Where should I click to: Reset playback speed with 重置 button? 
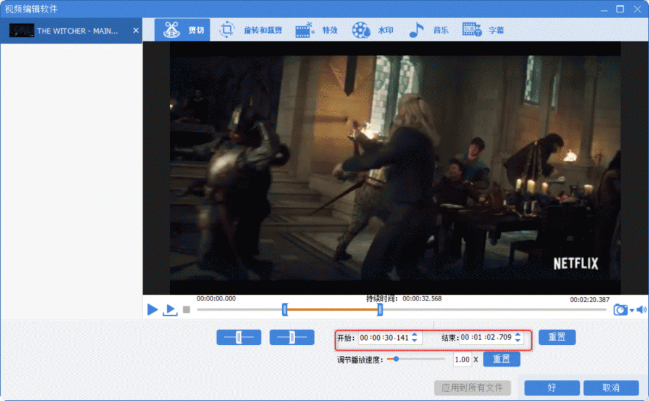501,359
